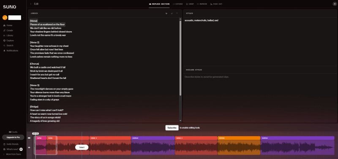Select the first Chorus section label
The image size is (338, 159).
pos(153,138)
